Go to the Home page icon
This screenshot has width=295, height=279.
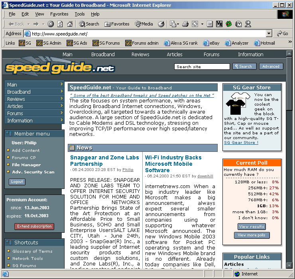coord(70,24)
